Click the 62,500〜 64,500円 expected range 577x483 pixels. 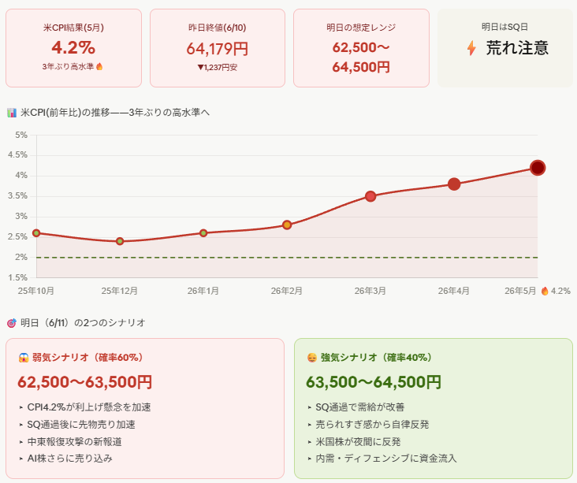coord(361,58)
